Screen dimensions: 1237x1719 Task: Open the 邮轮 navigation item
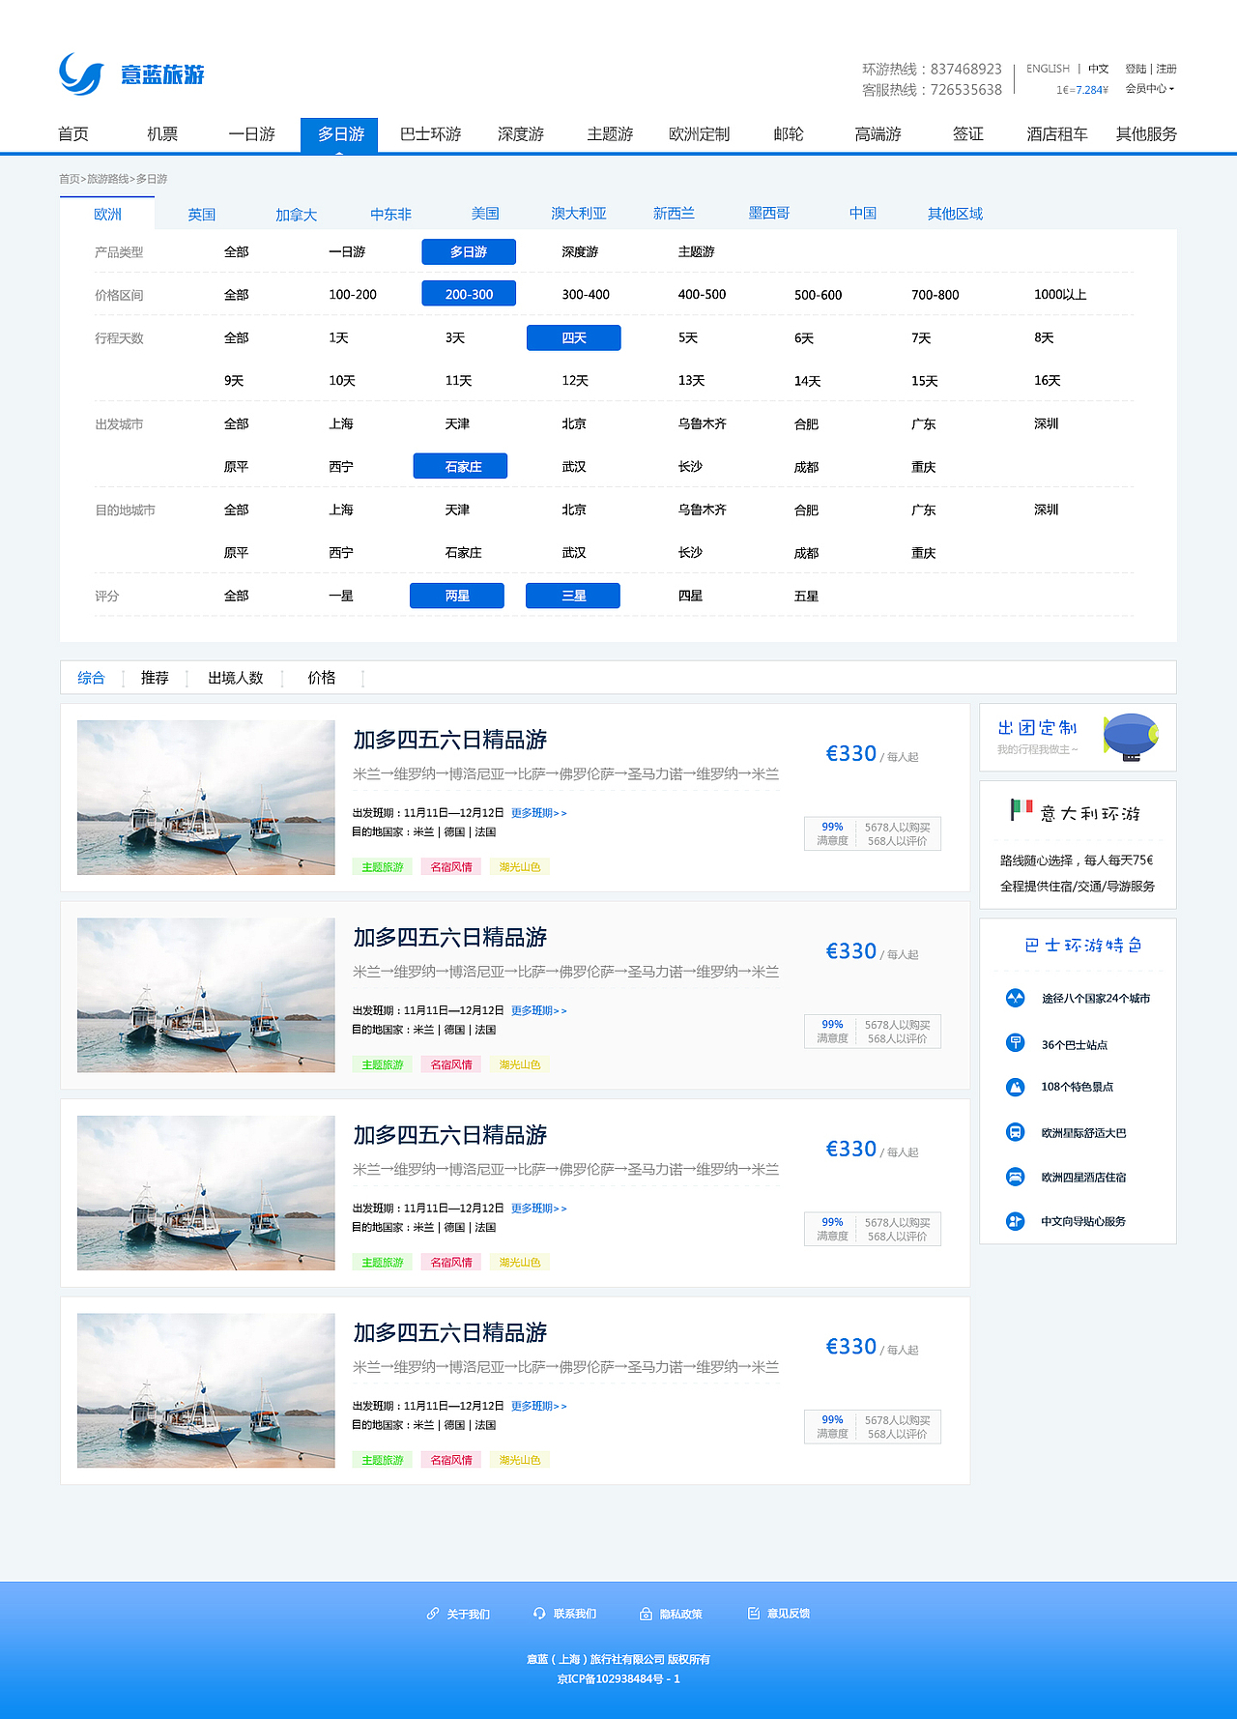(x=789, y=134)
